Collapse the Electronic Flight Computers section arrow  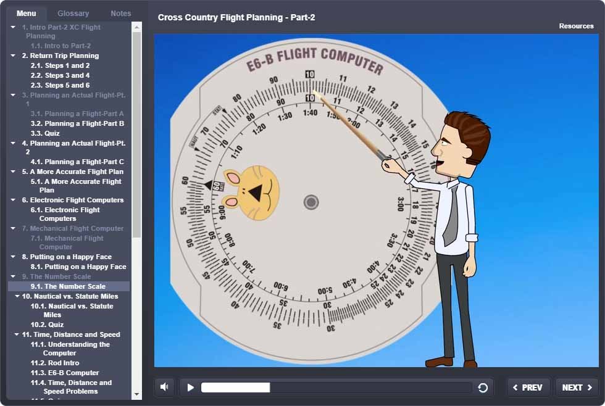13,200
